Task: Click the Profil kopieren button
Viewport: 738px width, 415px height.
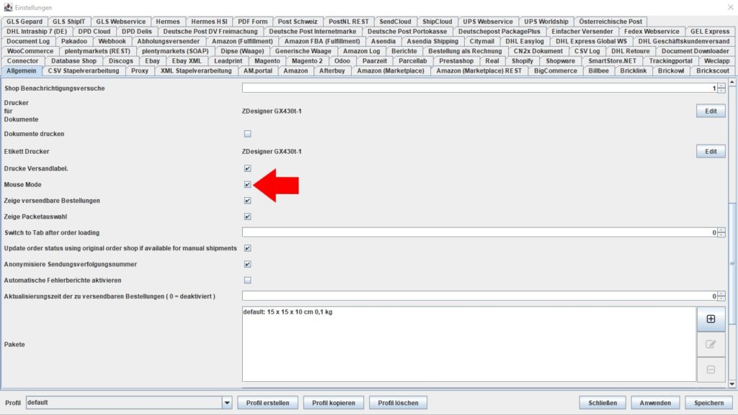Action: (x=333, y=403)
